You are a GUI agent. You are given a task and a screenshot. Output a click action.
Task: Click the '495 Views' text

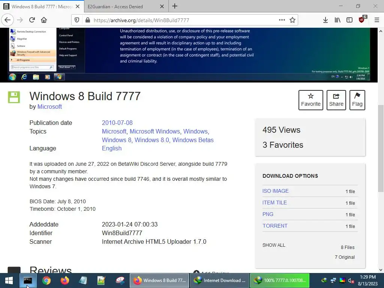tap(281, 130)
